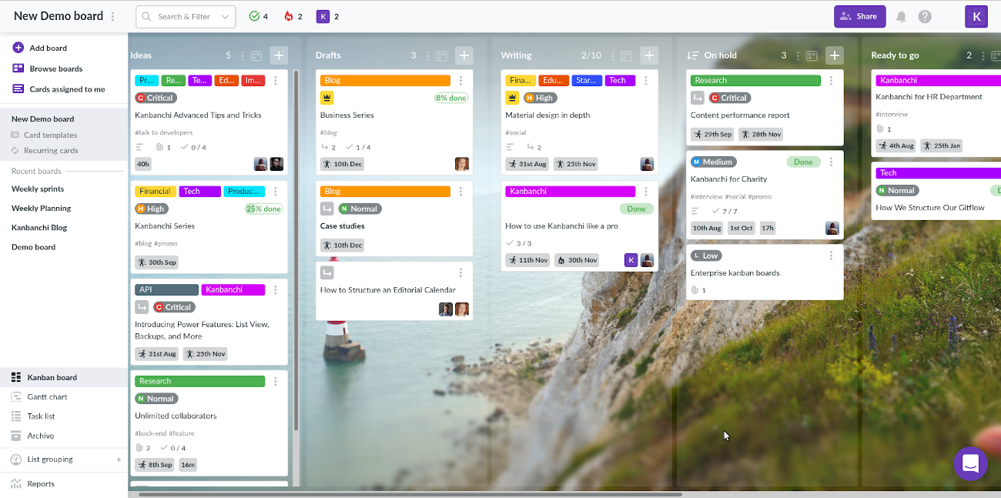Open the notifications bell
The image size is (1001, 498).
[x=901, y=16]
